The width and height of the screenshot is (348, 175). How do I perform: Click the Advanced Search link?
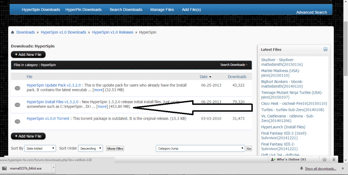[x=311, y=12]
